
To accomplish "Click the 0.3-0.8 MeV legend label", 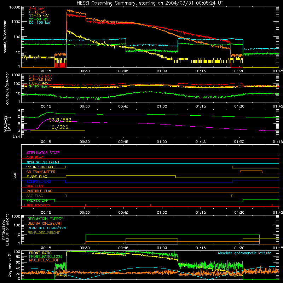I will click(x=40, y=80).
